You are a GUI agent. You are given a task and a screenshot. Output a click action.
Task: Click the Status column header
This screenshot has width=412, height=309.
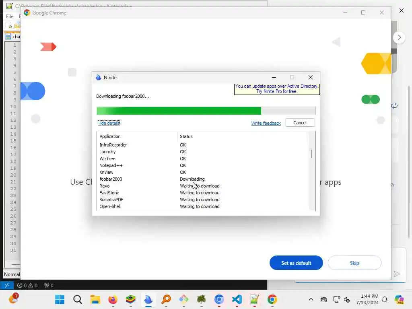[242, 136]
